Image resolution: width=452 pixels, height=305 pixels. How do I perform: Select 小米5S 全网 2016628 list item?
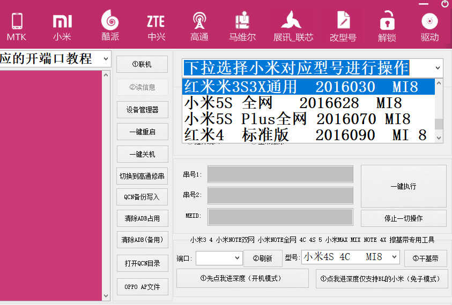click(x=308, y=103)
